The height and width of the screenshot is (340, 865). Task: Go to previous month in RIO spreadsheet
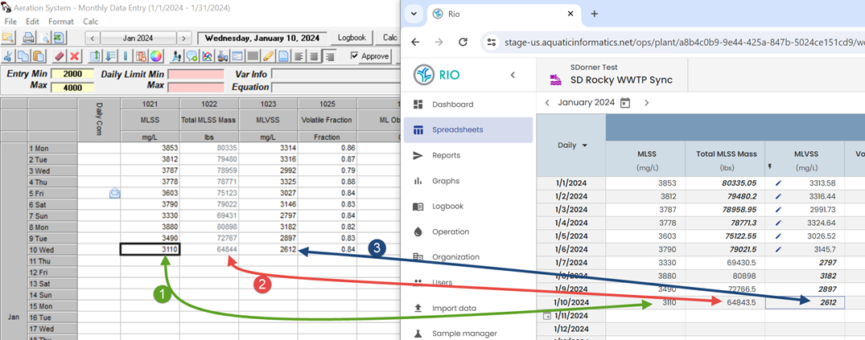(x=547, y=103)
